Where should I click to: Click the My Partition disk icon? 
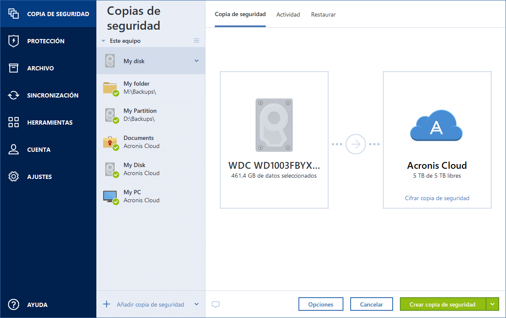coord(111,115)
